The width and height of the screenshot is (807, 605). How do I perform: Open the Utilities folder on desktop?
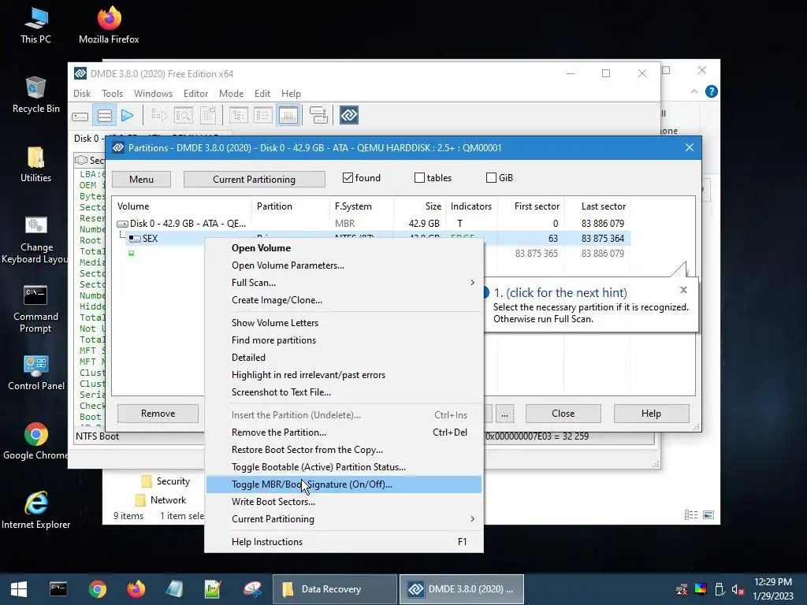click(x=35, y=164)
